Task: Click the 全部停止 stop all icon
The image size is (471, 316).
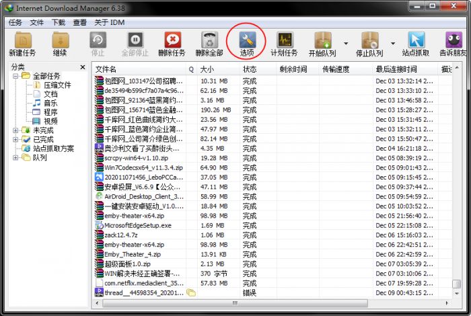Action: click(135, 40)
